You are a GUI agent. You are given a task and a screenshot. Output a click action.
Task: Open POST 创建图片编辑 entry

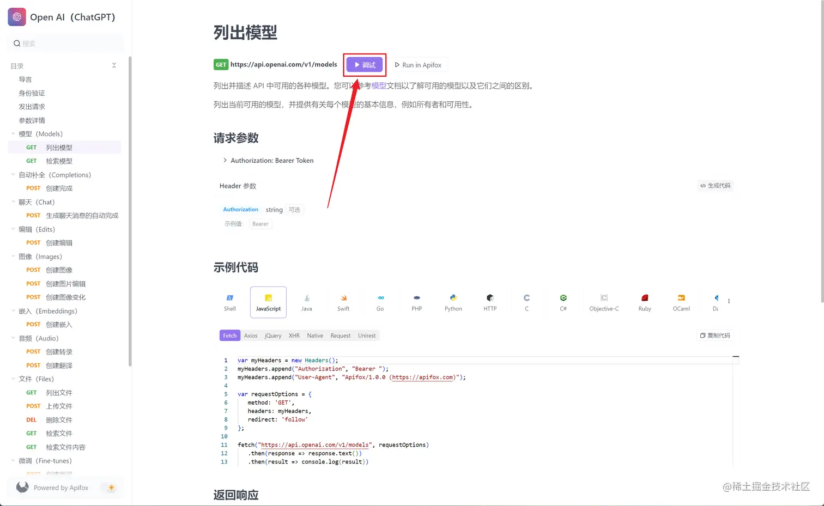64,283
